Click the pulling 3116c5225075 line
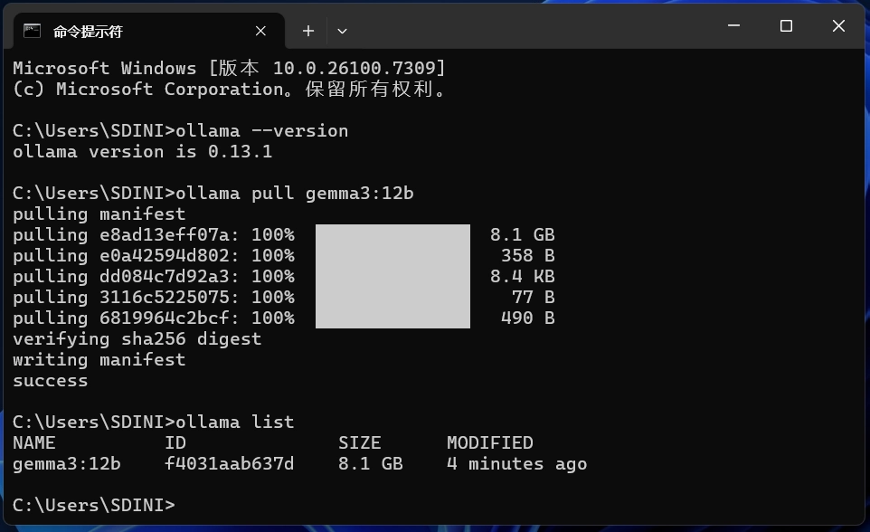The height and width of the screenshot is (532, 870). click(x=284, y=297)
